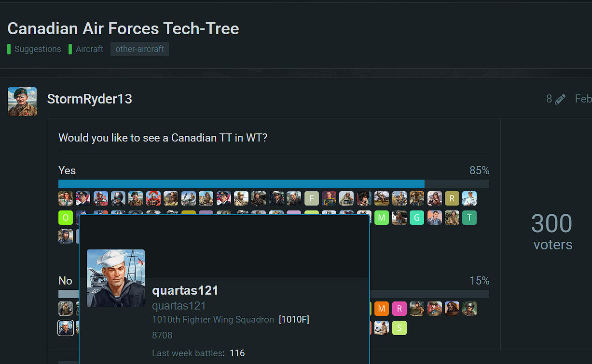Click the [1010F] squadron tag

tap(294, 320)
